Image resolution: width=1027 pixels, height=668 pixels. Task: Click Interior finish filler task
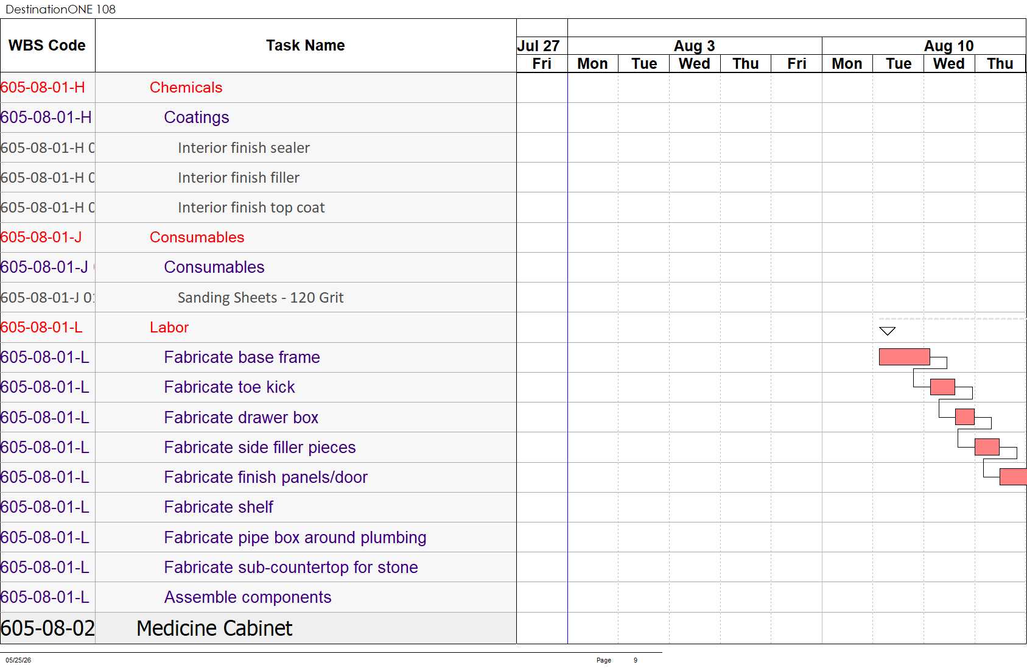(x=239, y=178)
